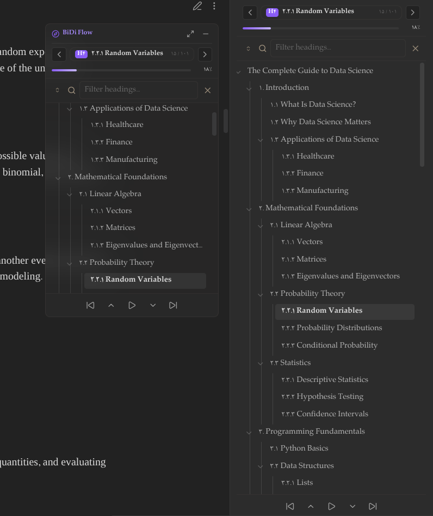433x516 pixels.
Task: Select Manufacturing in sidebar outline
Action: click(315, 190)
